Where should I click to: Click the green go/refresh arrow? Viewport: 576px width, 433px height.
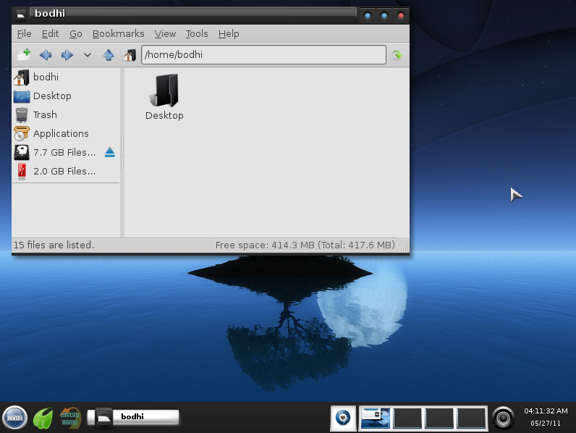pos(397,55)
